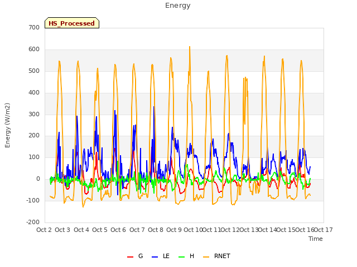Screen dimensions: 357x267
Task: Click the 0 y-axis value
Action: 38,179
